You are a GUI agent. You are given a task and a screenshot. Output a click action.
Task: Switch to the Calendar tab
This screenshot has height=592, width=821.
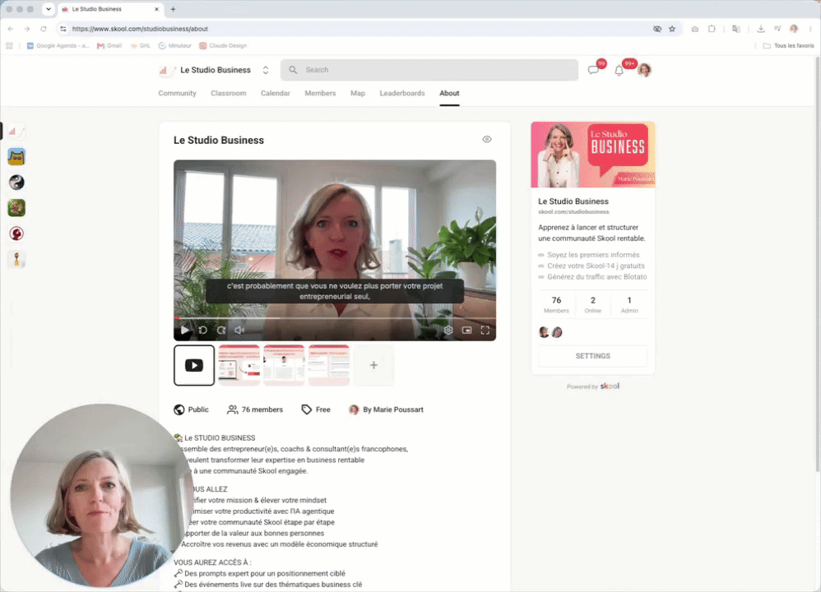click(276, 93)
